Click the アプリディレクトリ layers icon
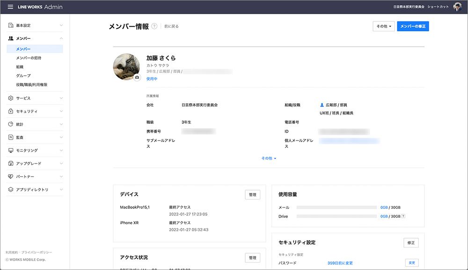Viewport: 468px width, 270px height. point(11,190)
